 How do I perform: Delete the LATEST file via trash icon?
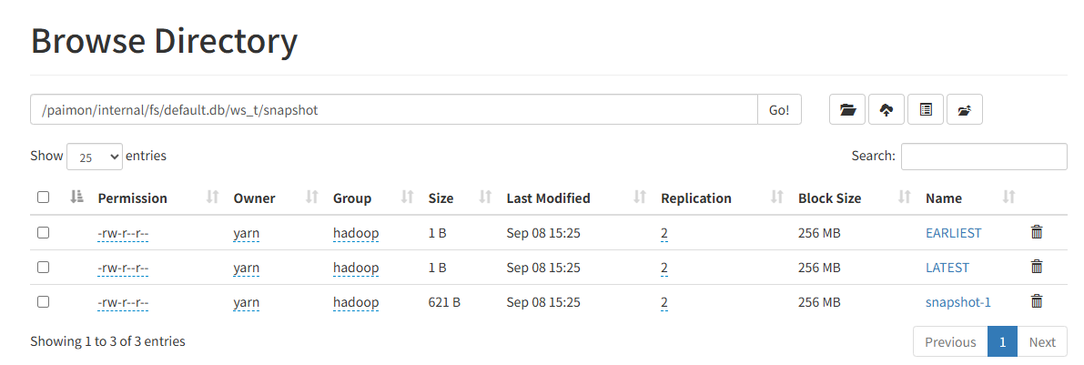coord(1037,267)
